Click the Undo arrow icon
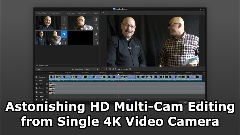Image resolution: width=240 pixels, height=135 pixels. (x=103, y=13)
